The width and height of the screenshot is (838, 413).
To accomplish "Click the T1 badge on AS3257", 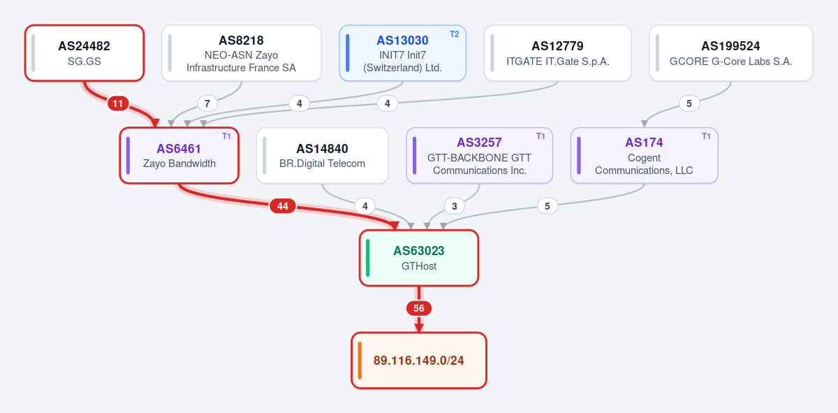I will click(541, 136).
